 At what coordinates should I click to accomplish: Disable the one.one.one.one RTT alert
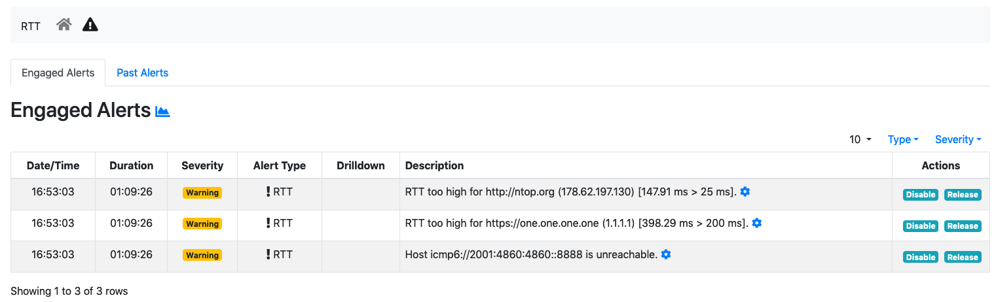[x=921, y=226]
